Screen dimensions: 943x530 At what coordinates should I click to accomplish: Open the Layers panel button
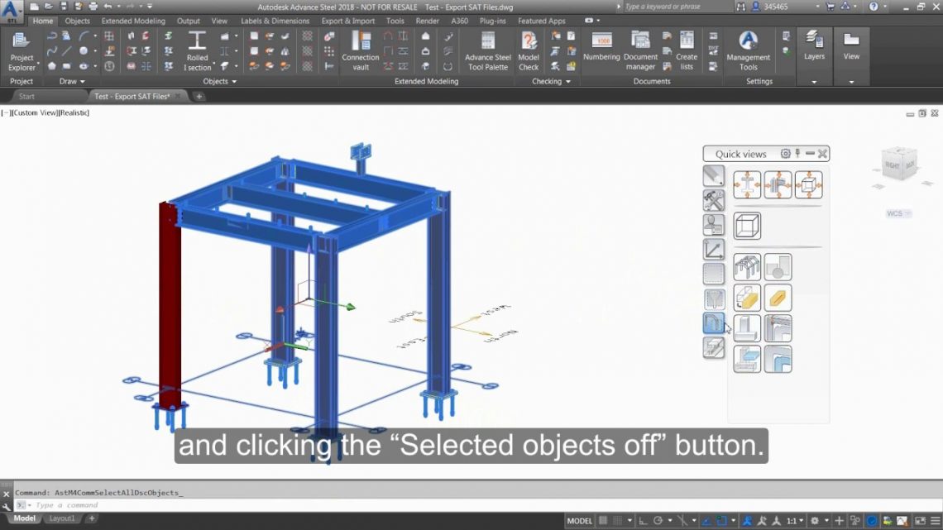pos(814,47)
